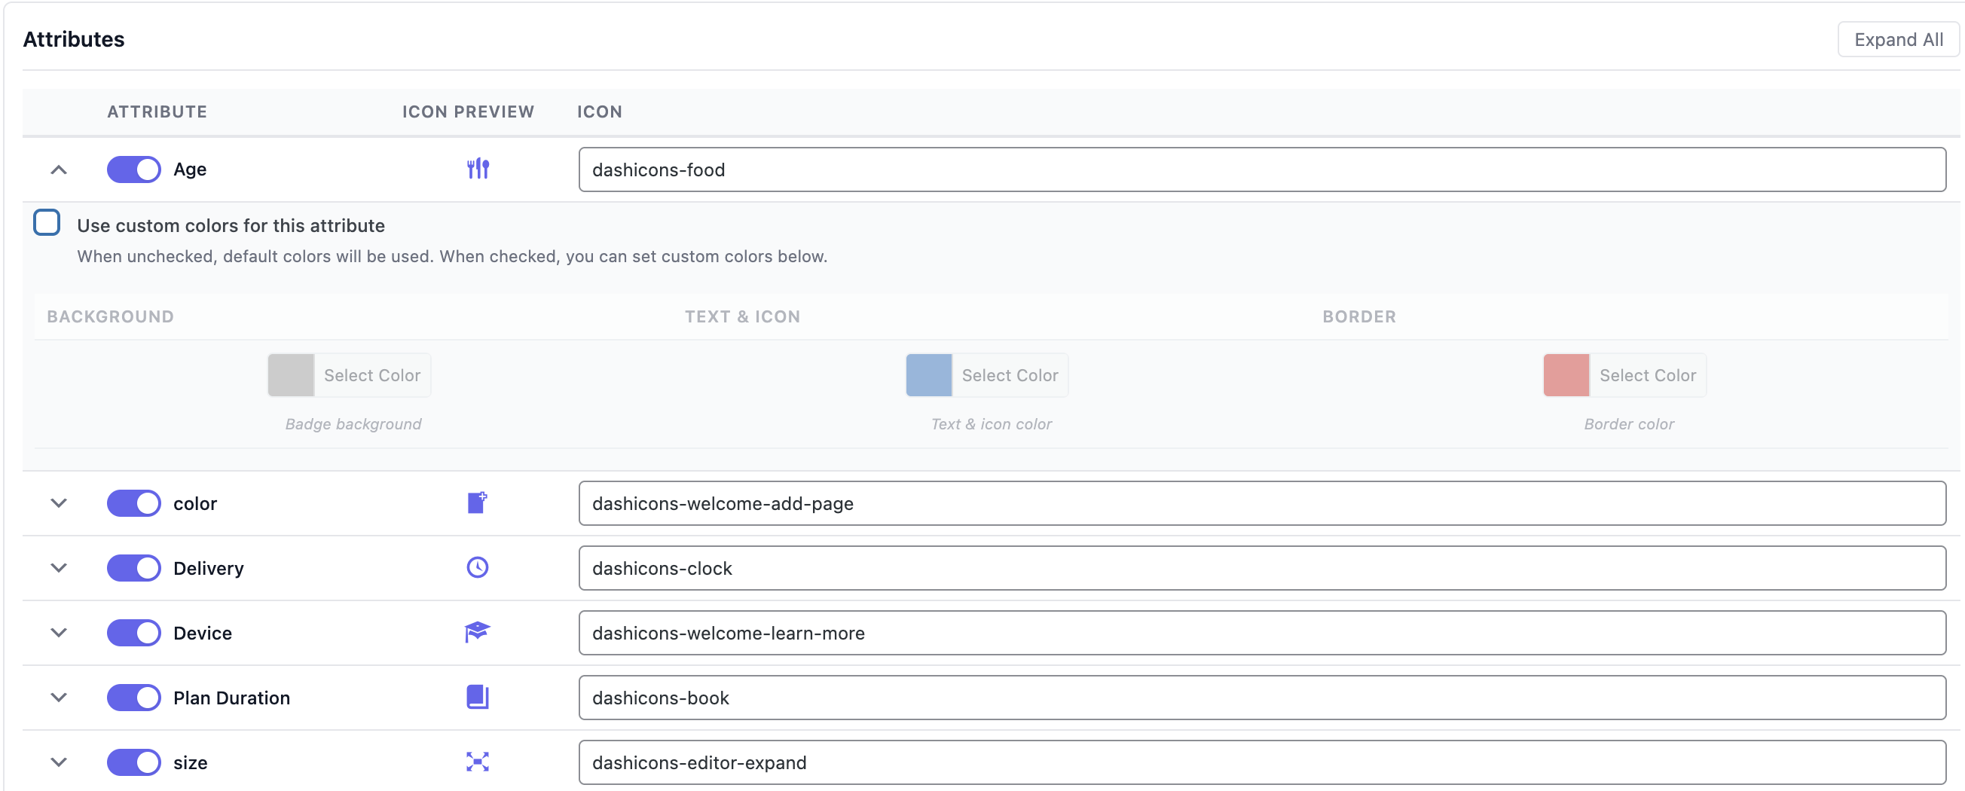Click the food icon preview for Age attribute
The image size is (1965, 791).
coord(478,169)
